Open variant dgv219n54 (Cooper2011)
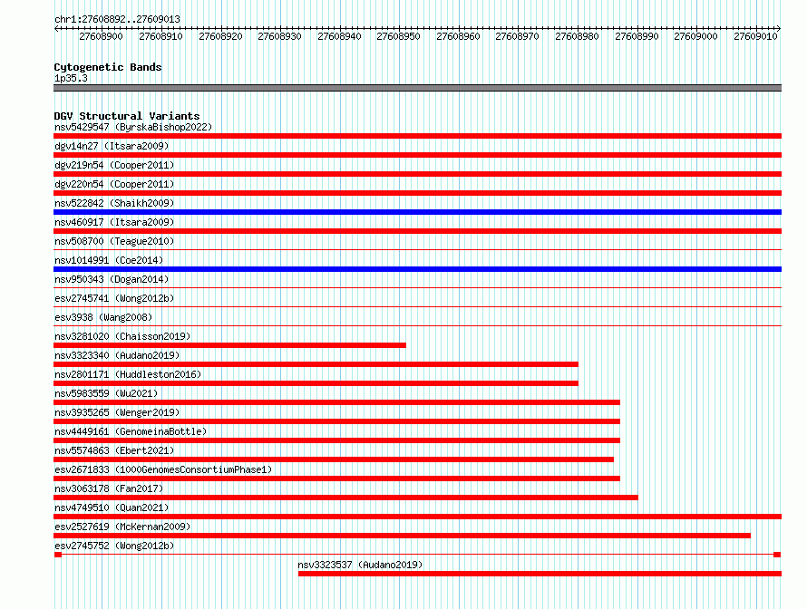The image size is (807, 609). click(x=114, y=165)
